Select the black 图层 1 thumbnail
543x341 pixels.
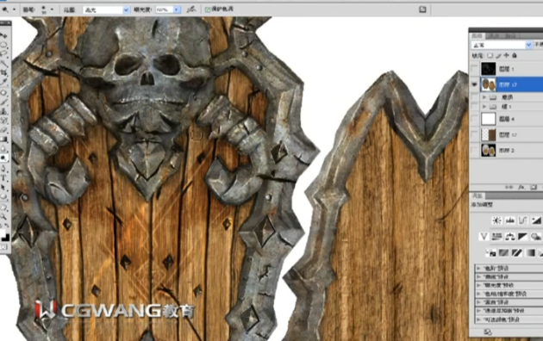coord(489,69)
